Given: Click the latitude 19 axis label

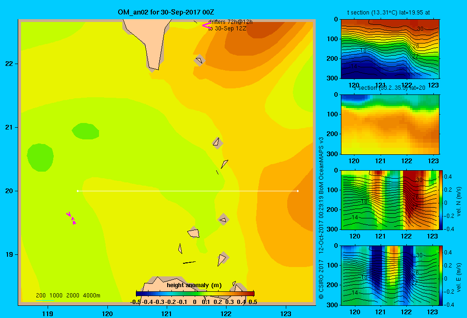Looking at the screenshot, I should [x=9, y=254].
